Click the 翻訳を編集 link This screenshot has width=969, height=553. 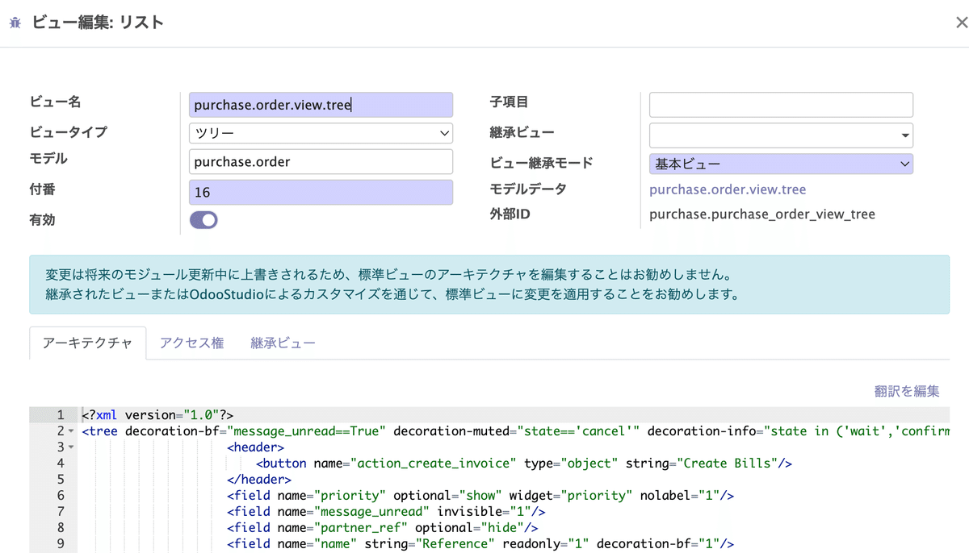coord(907,390)
